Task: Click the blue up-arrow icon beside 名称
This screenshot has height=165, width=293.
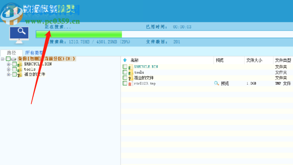Action: coord(125,60)
